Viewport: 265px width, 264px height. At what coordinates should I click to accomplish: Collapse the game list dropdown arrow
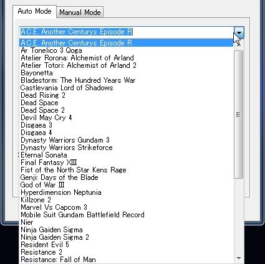point(239,32)
